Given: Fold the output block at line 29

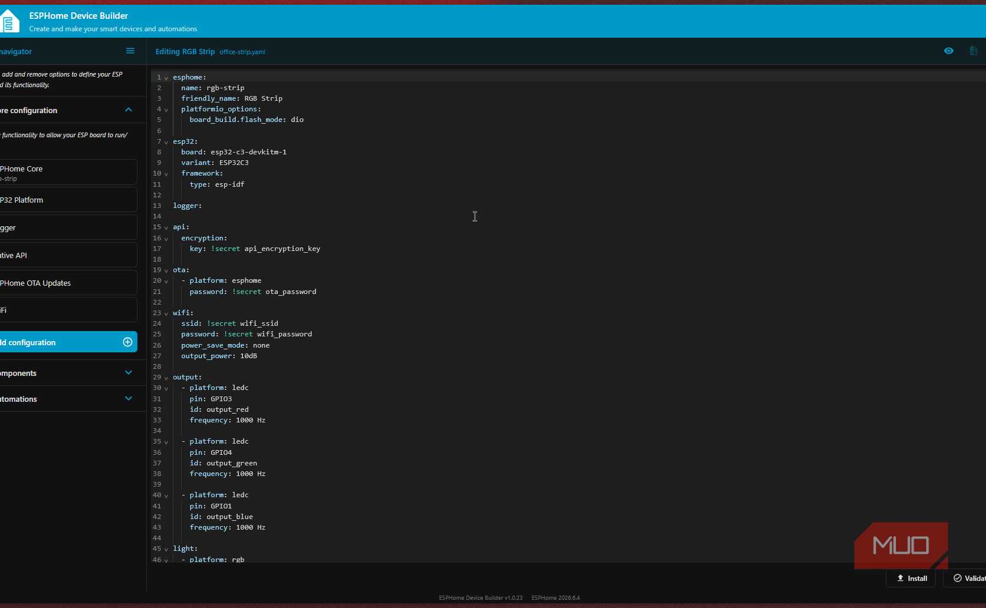Looking at the screenshot, I should pyautogui.click(x=166, y=378).
